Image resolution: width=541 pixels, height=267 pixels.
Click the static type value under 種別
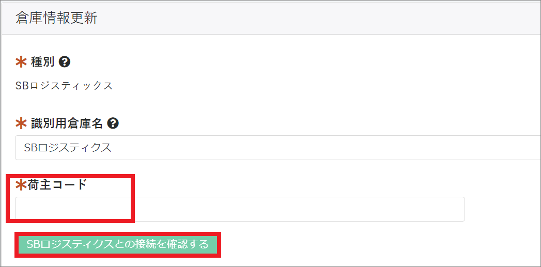pos(64,86)
